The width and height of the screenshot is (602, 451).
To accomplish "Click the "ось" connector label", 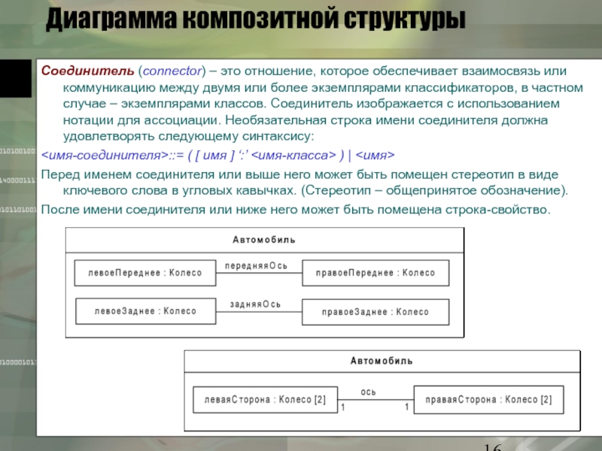I will tap(369, 392).
